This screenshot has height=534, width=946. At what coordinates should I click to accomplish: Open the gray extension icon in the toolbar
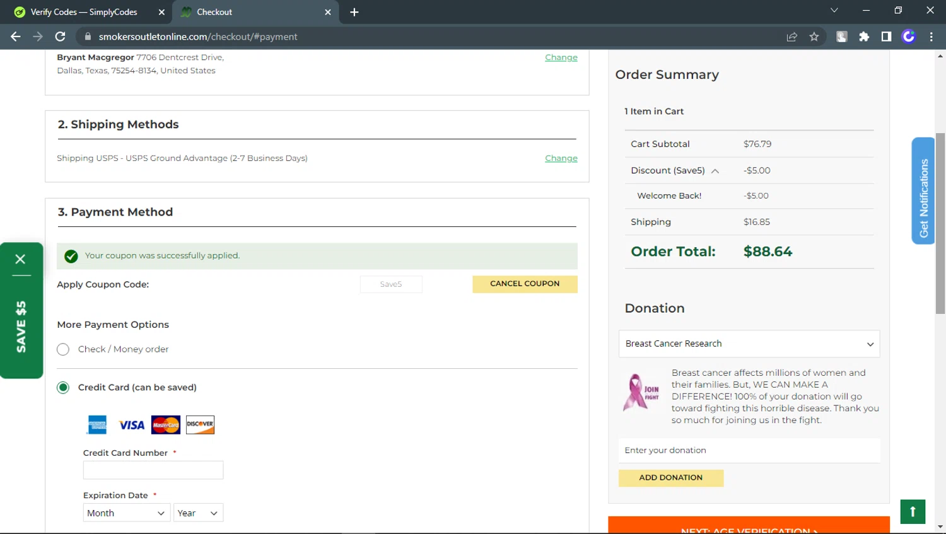pos(841,37)
